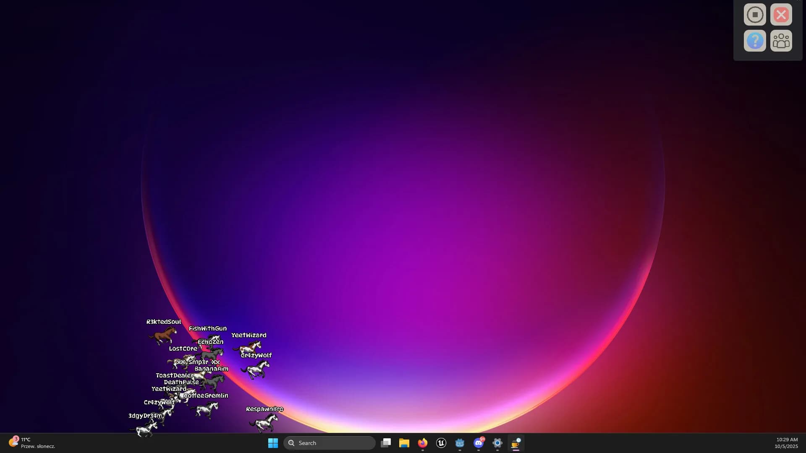Click the 3dgyDr34m name label
The image size is (806, 453).
(145, 416)
